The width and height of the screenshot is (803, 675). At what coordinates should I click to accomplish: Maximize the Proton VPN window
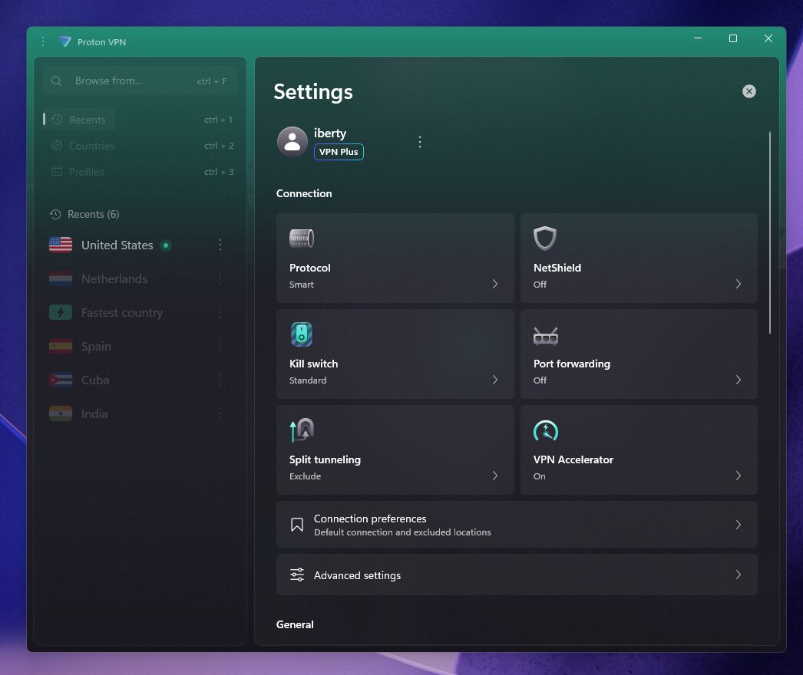coord(733,38)
